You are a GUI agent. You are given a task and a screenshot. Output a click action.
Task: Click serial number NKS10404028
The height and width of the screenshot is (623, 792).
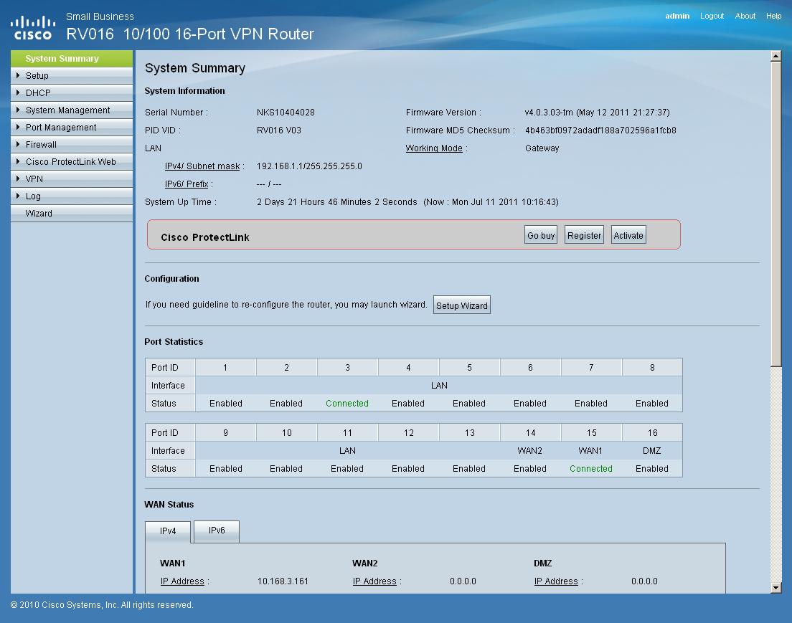[286, 112]
